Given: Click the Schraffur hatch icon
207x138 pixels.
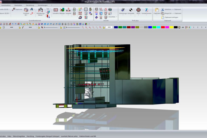Looking at the screenshot, I should point(56,11).
